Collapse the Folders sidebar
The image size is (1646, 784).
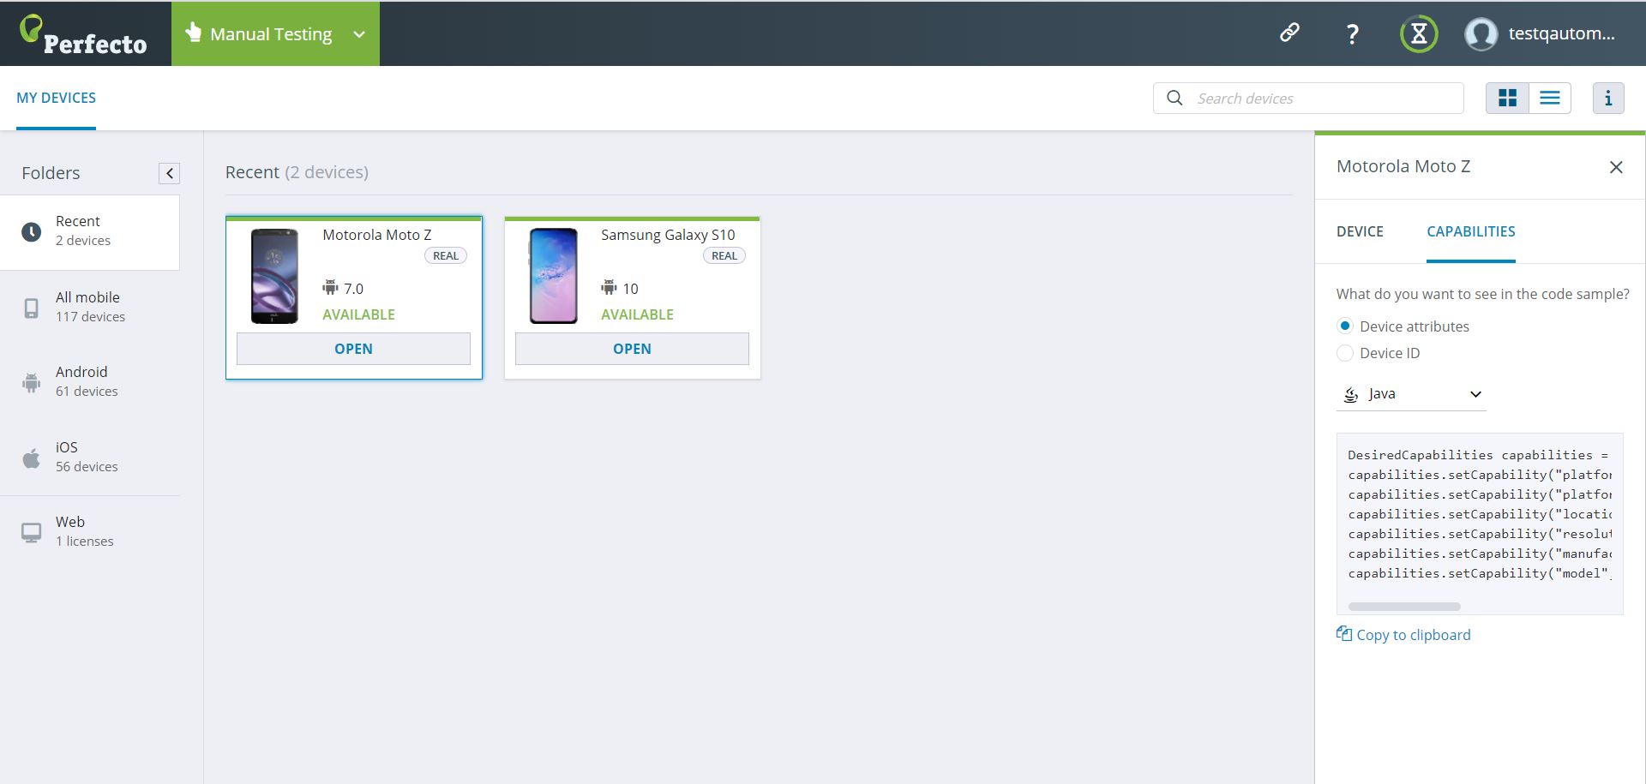[x=169, y=174]
